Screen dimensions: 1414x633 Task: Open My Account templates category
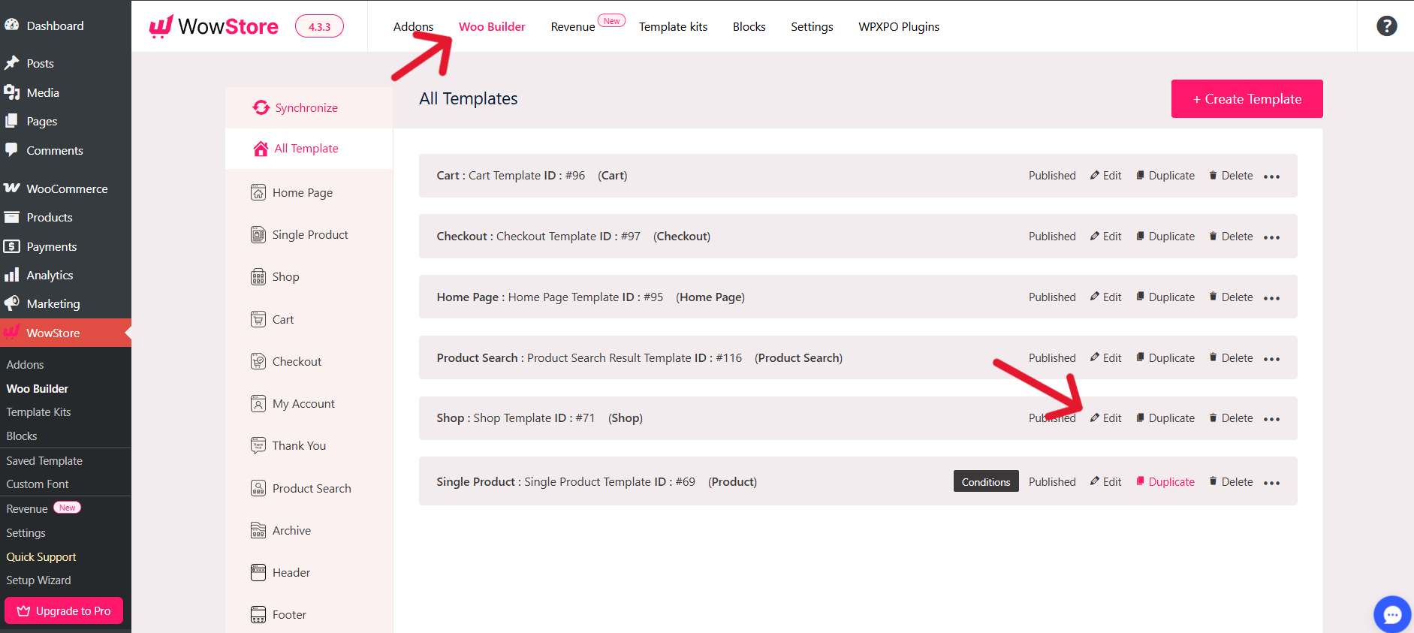pos(292,404)
